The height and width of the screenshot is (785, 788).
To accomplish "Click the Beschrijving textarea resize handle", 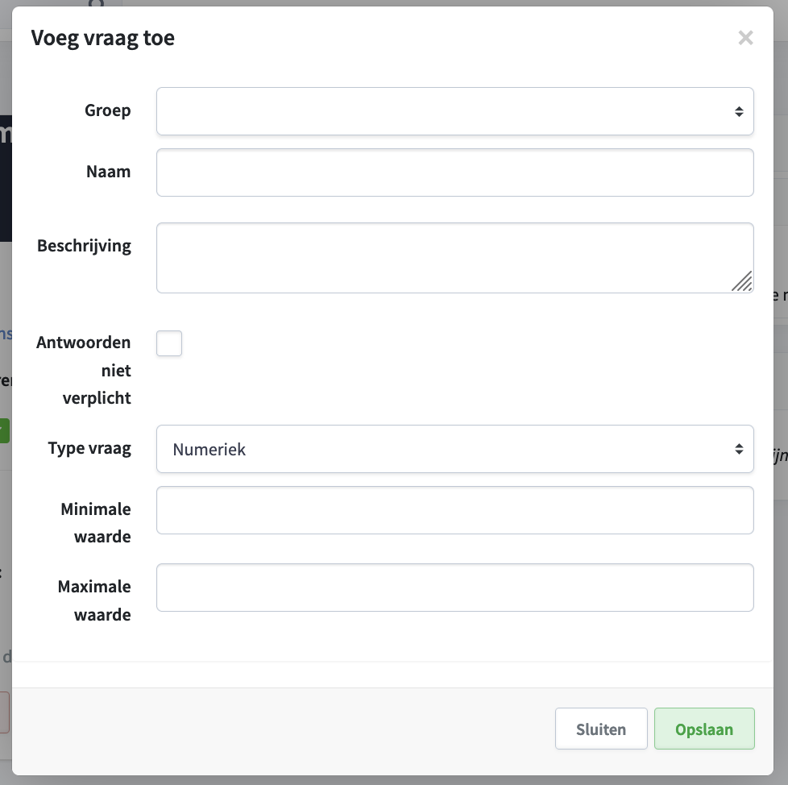I will click(x=742, y=281).
